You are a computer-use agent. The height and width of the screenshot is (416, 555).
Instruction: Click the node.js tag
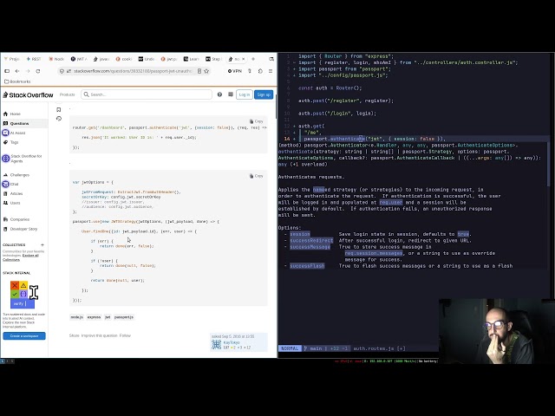pyautogui.click(x=76, y=317)
